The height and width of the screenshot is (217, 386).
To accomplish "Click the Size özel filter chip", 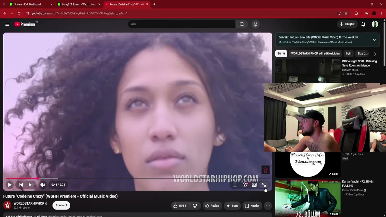I will [363, 54].
